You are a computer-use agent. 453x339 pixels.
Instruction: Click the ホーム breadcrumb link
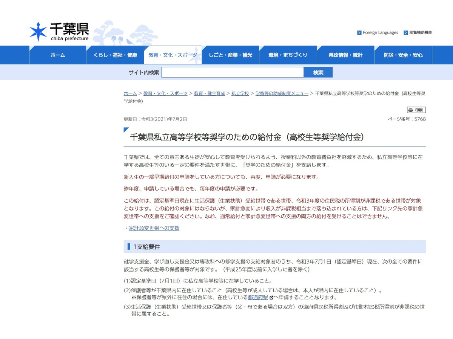pyautogui.click(x=130, y=93)
